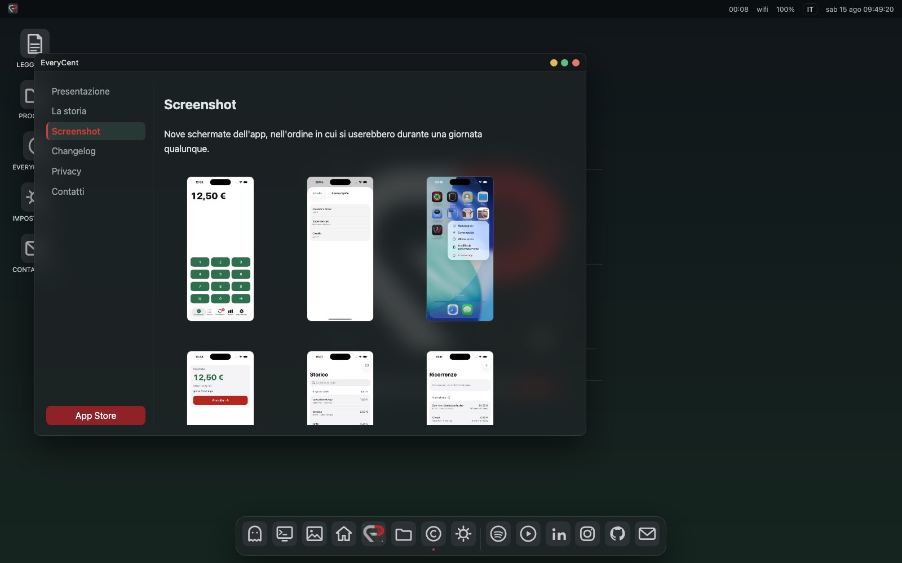Open the GitHub icon in the dock
The width and height of the screenshot is (902, 563).
pyautogui.click(x=617, y=534)
